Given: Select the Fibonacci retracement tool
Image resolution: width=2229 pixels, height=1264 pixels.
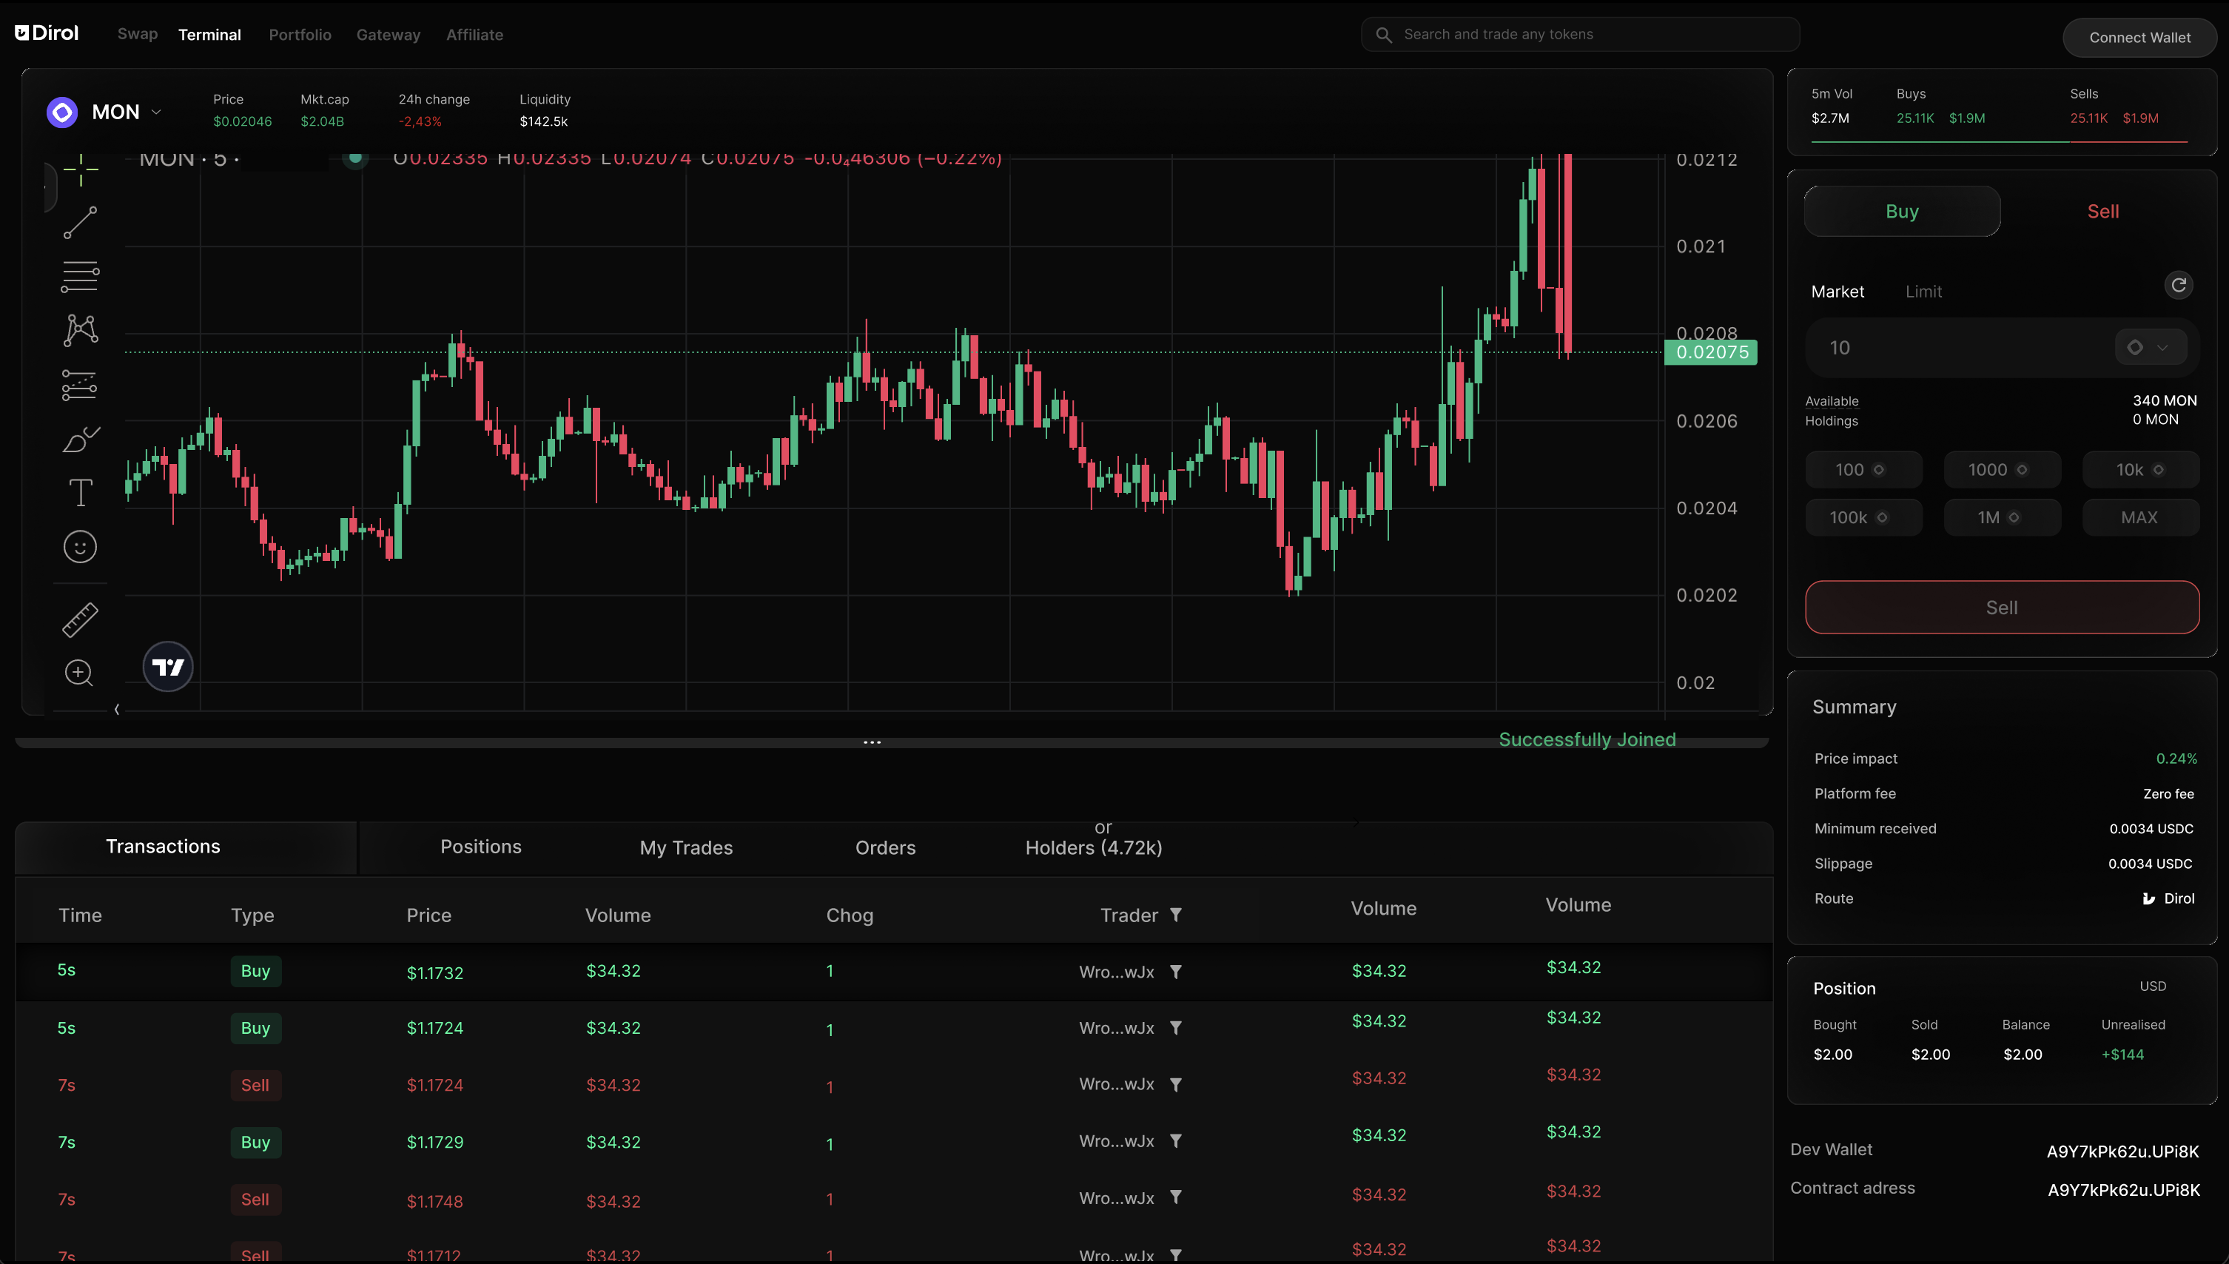Looking at the screenshot, I should pyautogui.click(x=80, y=276).
